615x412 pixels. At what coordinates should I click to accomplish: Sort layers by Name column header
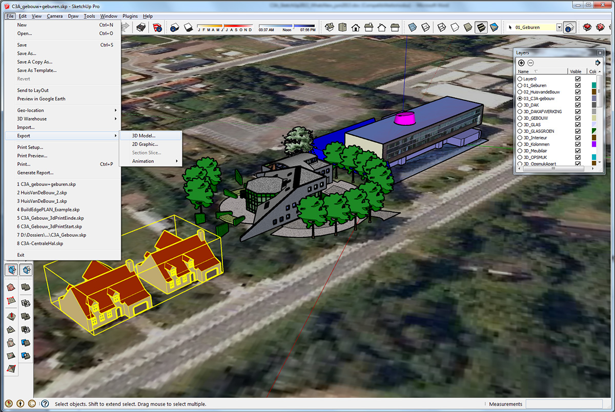(542, 72)
